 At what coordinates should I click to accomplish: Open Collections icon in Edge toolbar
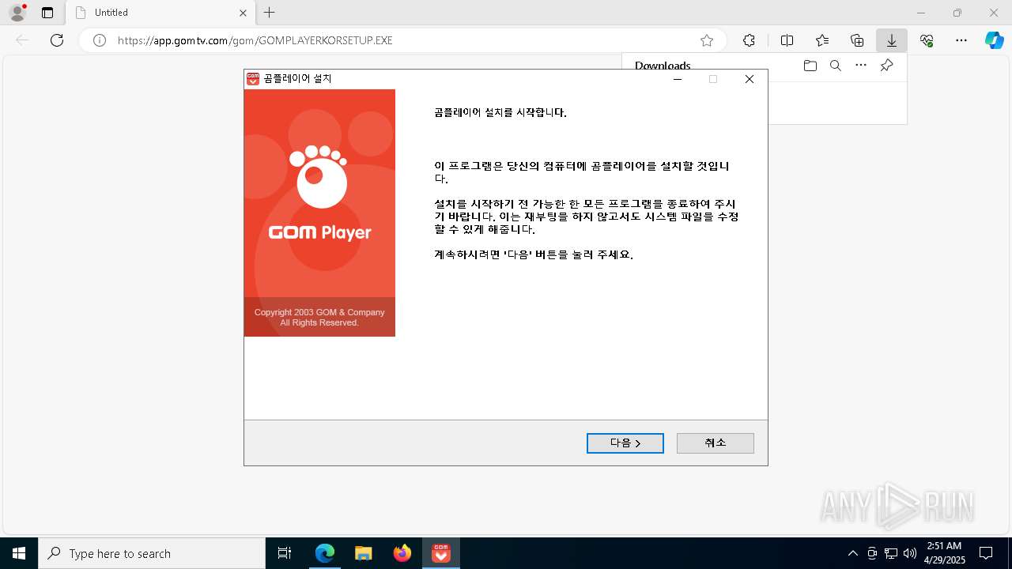[857, 40]
